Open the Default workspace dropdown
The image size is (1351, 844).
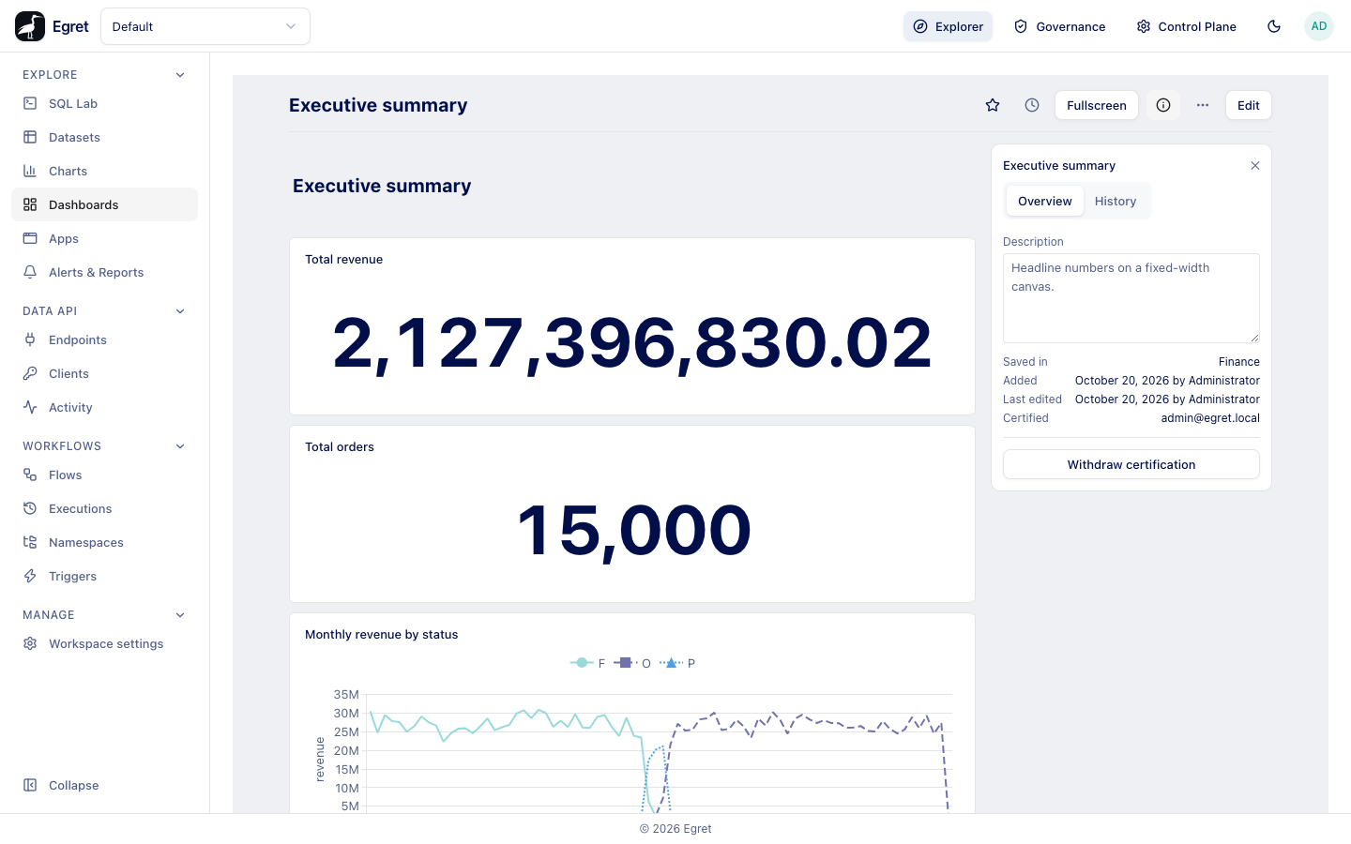coord(205,26)
